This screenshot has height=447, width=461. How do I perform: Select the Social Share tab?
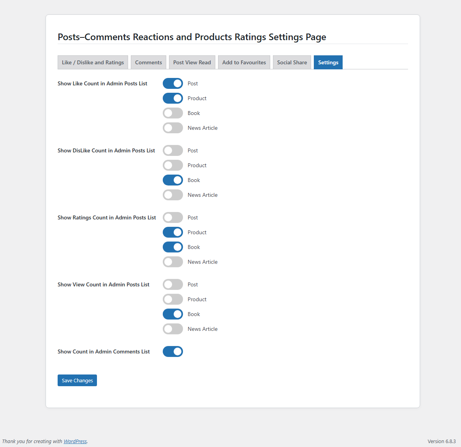[x=292, y=62]
